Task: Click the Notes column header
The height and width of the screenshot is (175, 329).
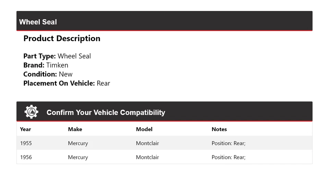Action: pyautogui.click(x=219, y=129)
